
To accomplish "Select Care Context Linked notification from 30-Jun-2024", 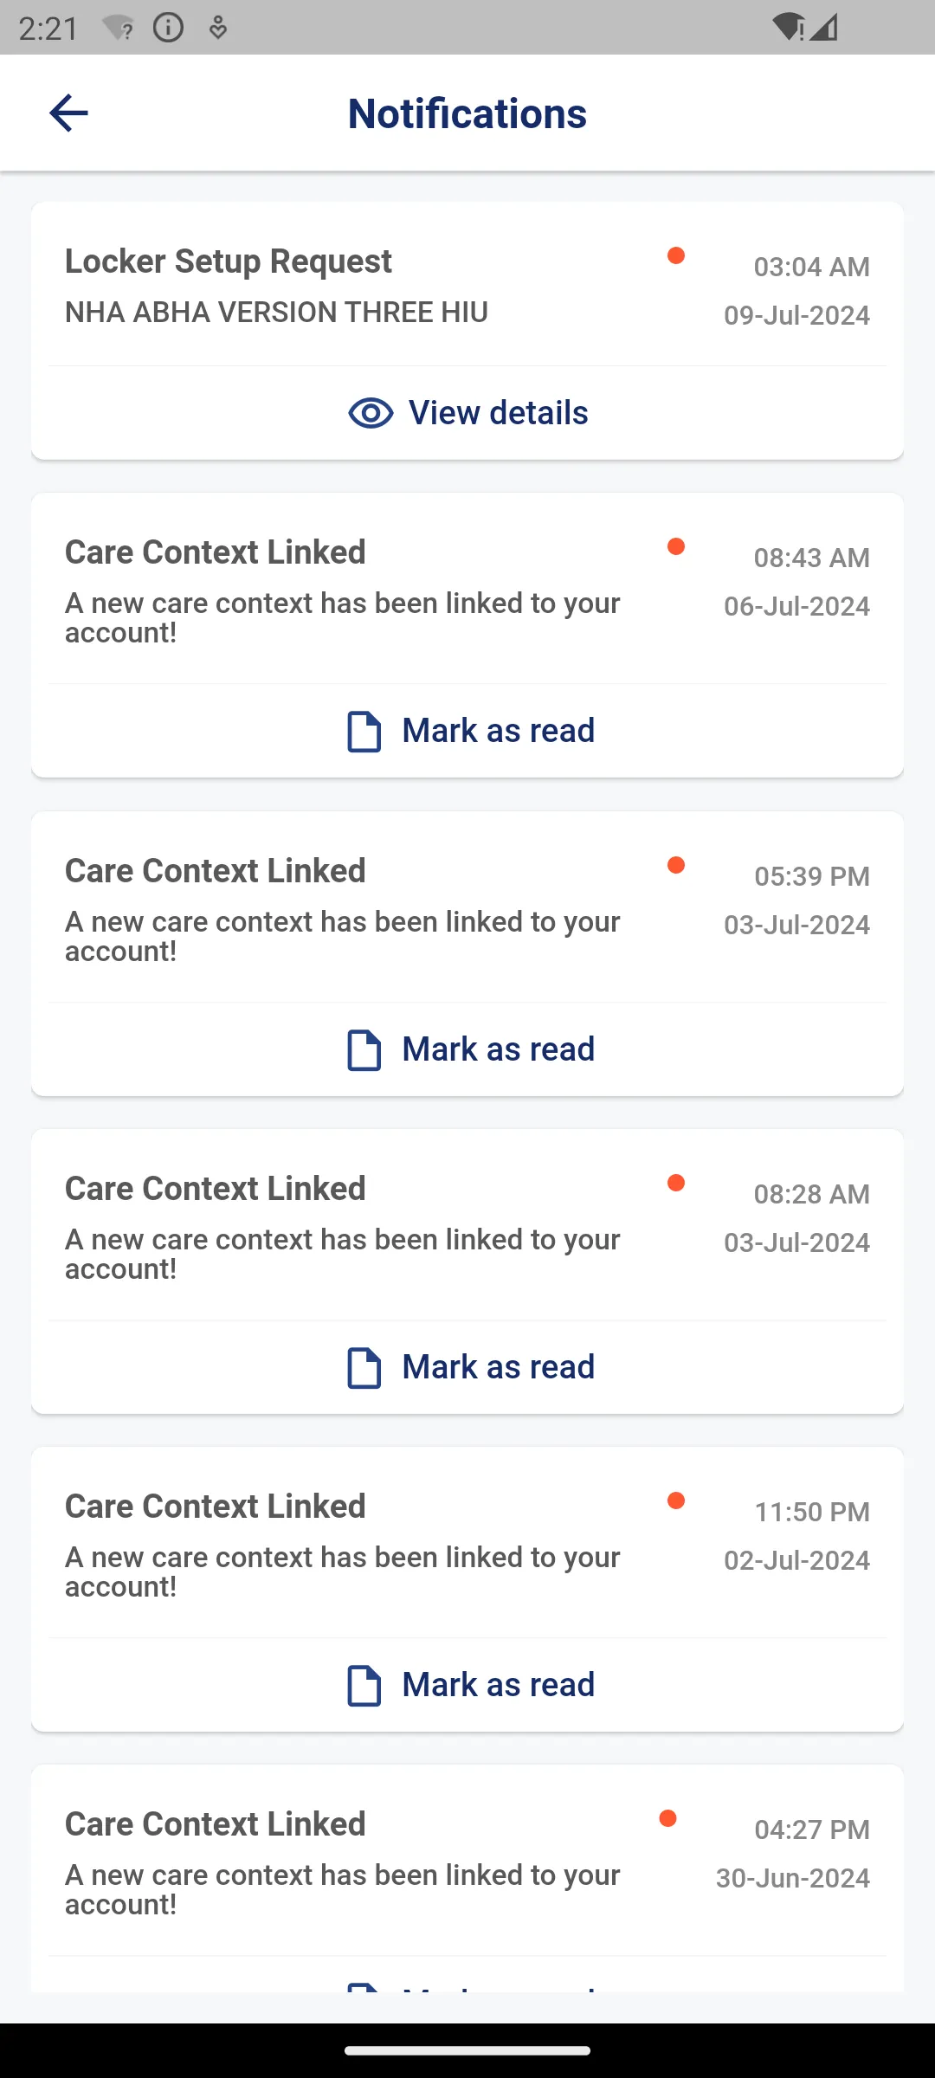I will tap(216, 1824).
